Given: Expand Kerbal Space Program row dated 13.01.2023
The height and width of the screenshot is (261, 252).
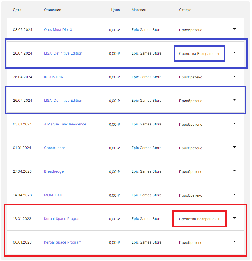Looking at the screenshot, I should pyautogui.click(x=235, y=218).
